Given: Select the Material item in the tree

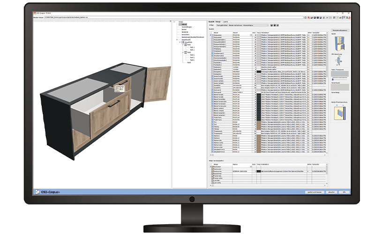Looking at the screenshot, I should click(184, 24).
